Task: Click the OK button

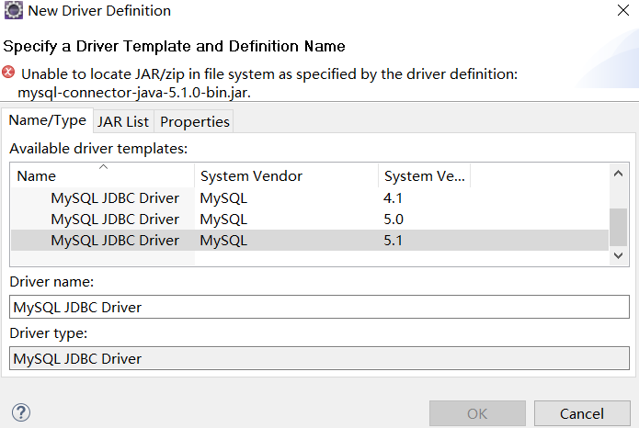Action: coord(477,413)
